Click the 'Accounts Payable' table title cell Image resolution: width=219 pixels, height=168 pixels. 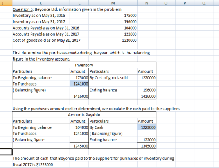84,115
